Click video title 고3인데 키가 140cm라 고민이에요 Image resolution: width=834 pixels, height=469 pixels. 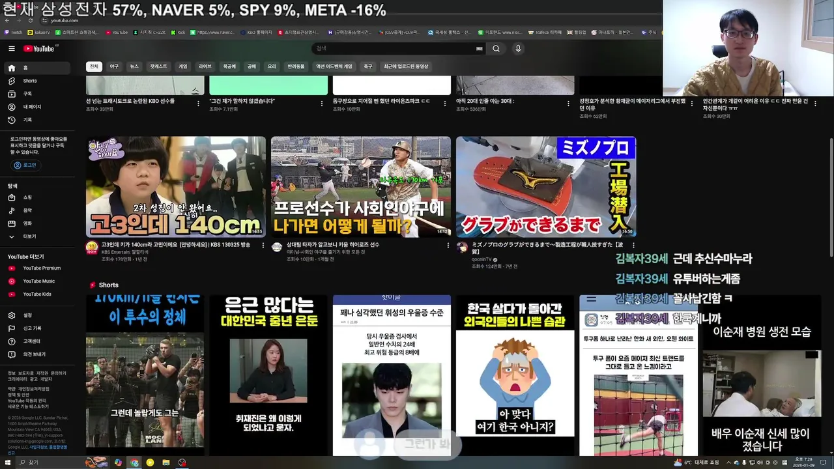pyautogui.click(x=176, y=245)
